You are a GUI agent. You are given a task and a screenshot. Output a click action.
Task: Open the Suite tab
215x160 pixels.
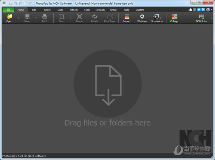coord(126,10)
